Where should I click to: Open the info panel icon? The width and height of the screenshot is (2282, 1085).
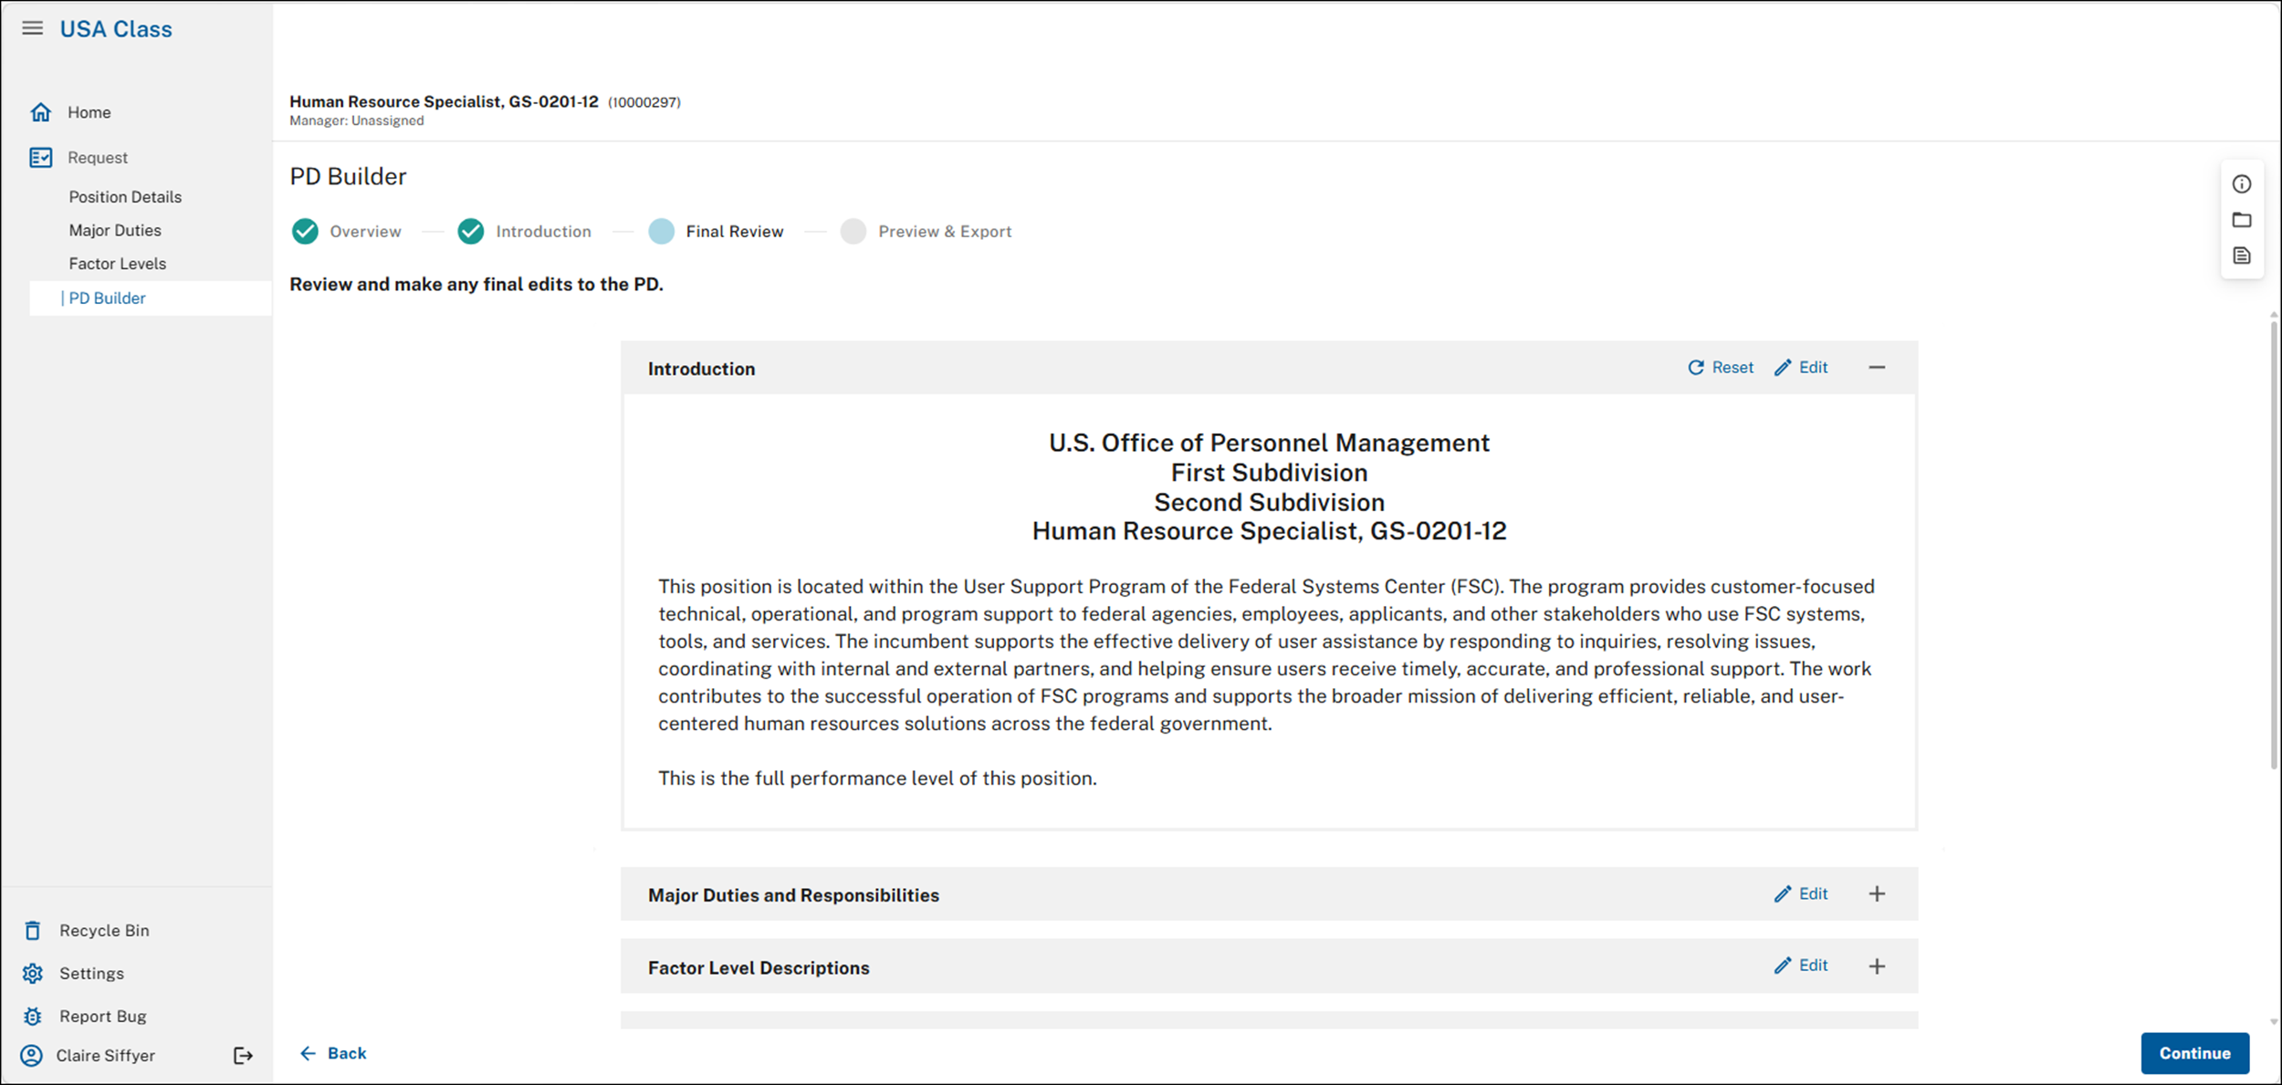(2242, 184)
